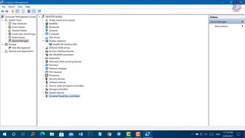Show hidden tray icons chevron
This screenshot has height=138, width=245.
click(192, 134)
